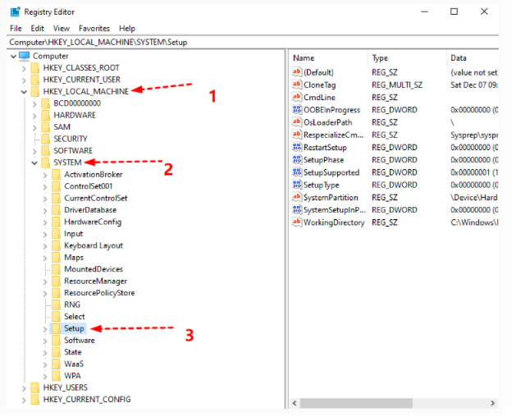This screenshot has width=516, height=417.
Task: Collapse the HKEY_LOCAL_MACHINE node
Action: [24, 92]
